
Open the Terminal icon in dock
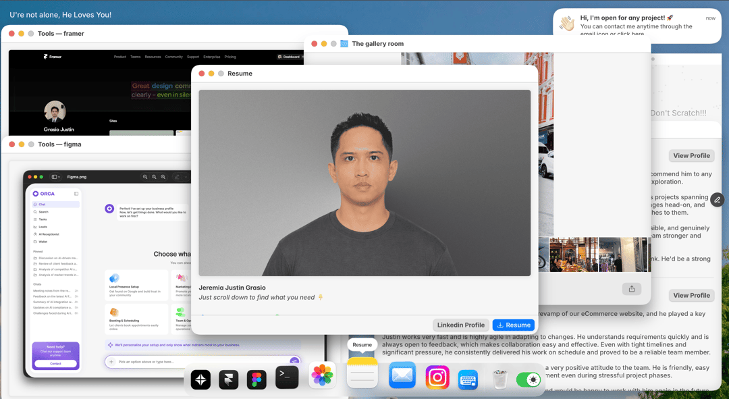(287, 377)
